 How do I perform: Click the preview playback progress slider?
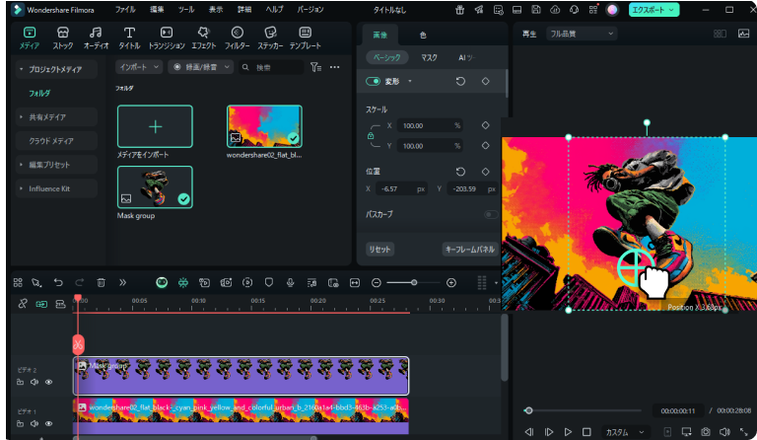pyautogui.click(x=583, y=410)
